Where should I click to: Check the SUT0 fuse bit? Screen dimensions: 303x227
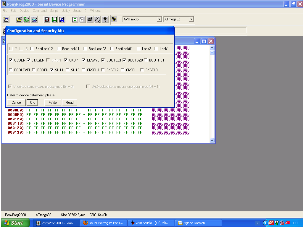pos(68,70)
